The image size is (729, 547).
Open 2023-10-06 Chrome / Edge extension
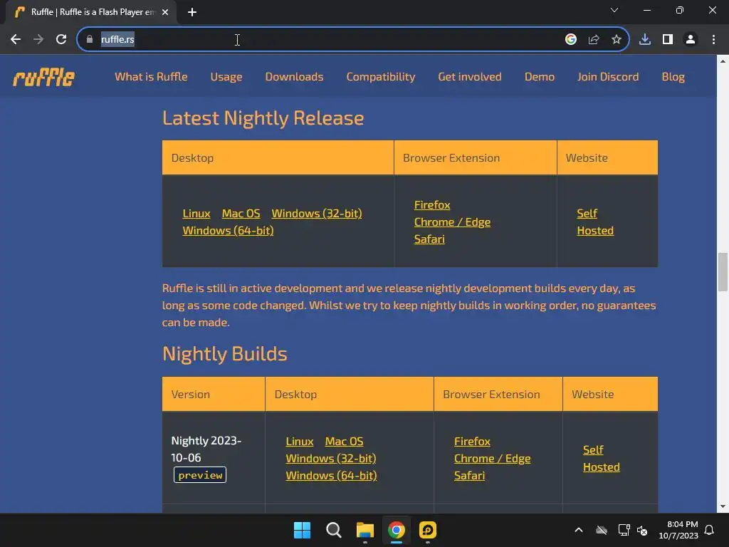[x=493, y=459]
